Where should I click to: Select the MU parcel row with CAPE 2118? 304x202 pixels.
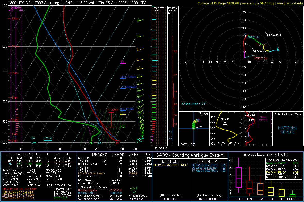click(x=39, y=166)
